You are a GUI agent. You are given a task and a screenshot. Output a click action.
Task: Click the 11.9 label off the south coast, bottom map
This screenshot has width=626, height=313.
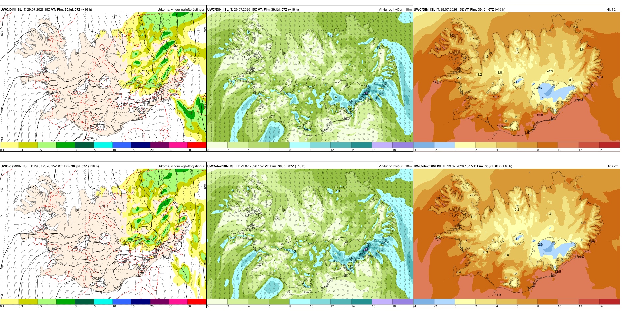coord(498,295)
